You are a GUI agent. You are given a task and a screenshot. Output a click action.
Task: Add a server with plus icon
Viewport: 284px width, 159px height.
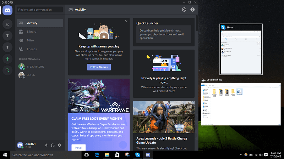coord(7,59)
